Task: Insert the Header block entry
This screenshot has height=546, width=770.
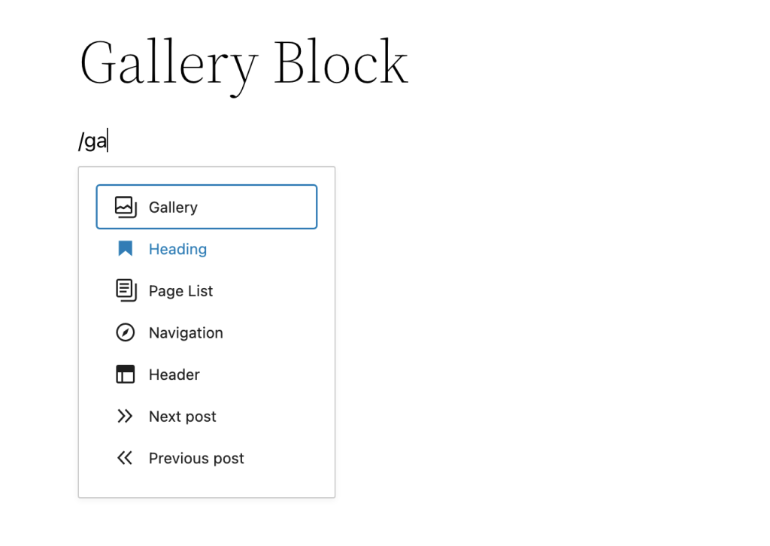Action: (x=174, y=375)
